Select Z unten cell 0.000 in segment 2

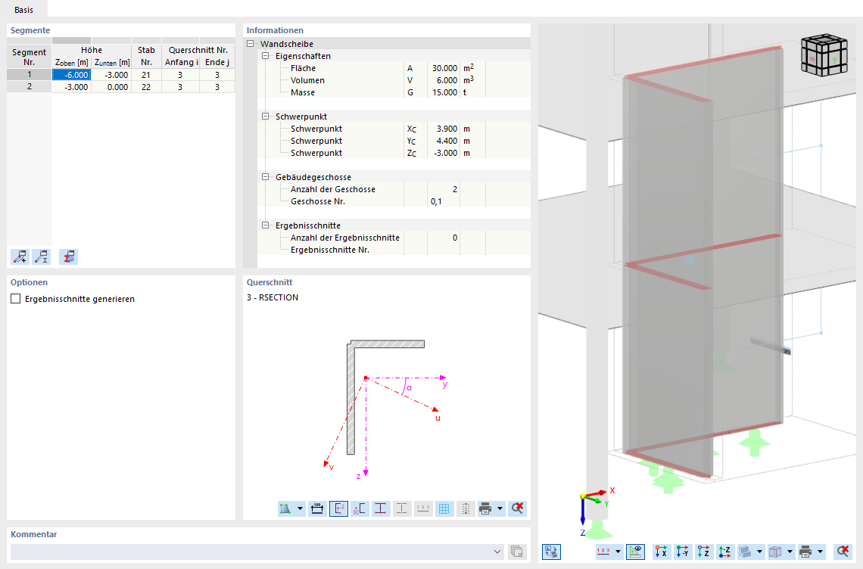[111, 87]
